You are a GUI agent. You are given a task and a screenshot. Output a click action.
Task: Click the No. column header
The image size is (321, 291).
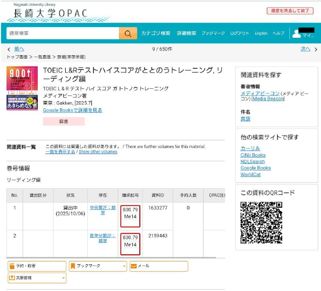(14, 196)
